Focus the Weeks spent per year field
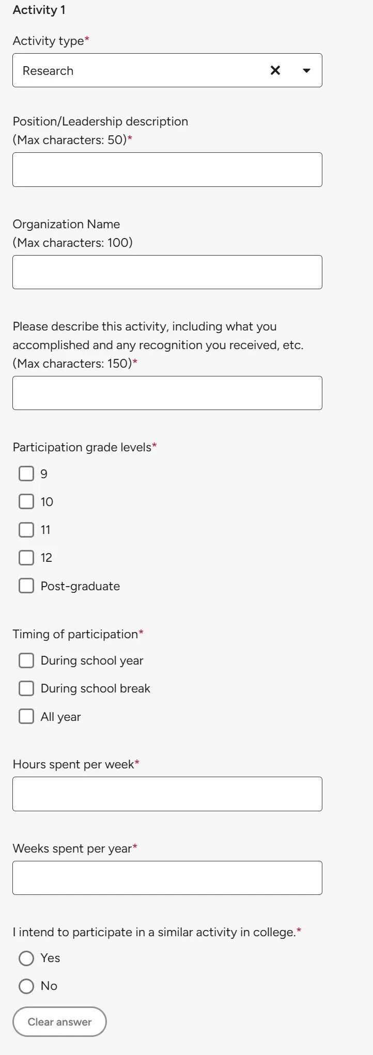373x1055 pixels. click(x=167, y=878)
